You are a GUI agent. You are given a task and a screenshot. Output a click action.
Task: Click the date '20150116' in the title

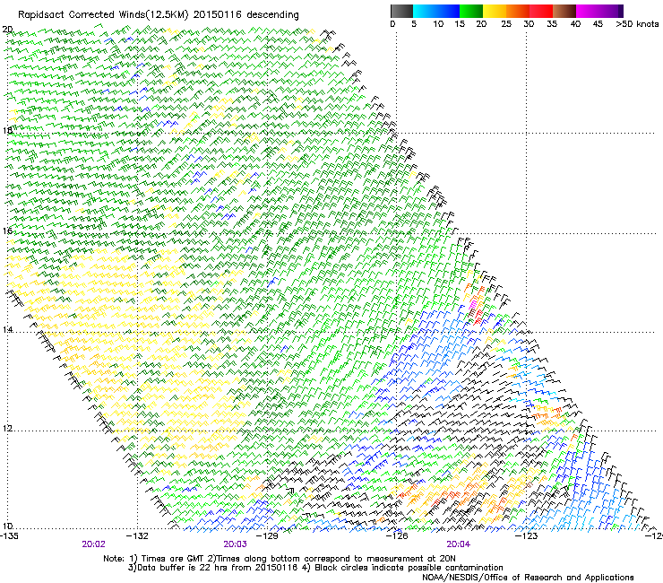click(217, 15)
